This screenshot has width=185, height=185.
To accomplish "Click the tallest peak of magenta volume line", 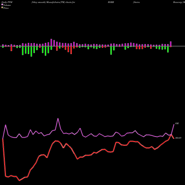I will (x=58, y=118).
